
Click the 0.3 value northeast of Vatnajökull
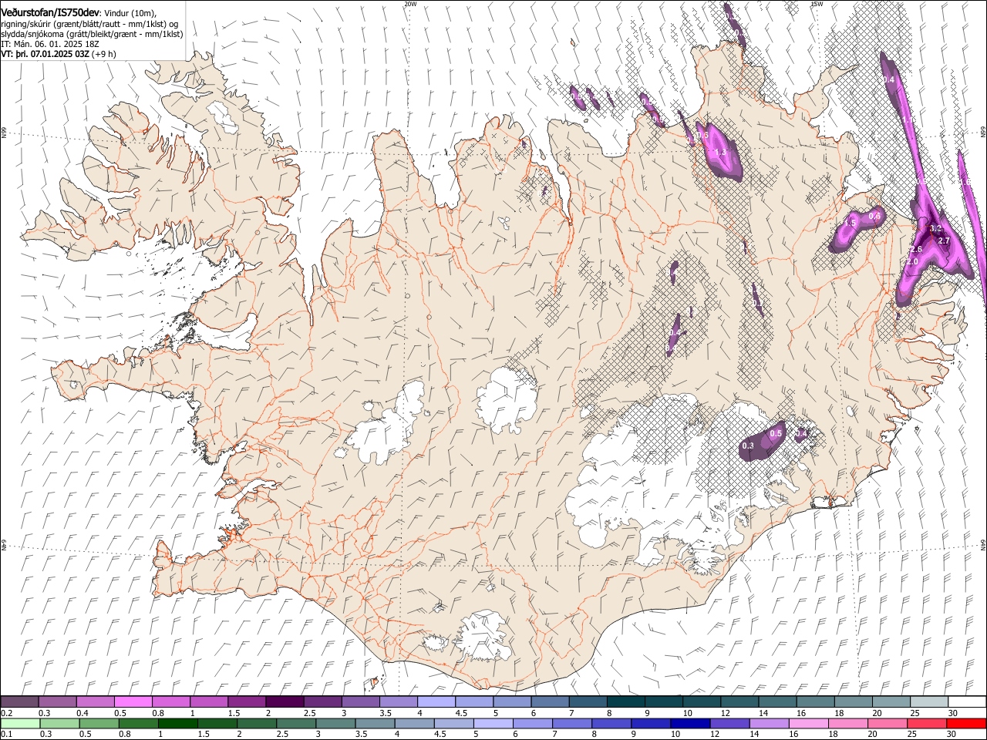pyautogui.click(x=748, y=446)
